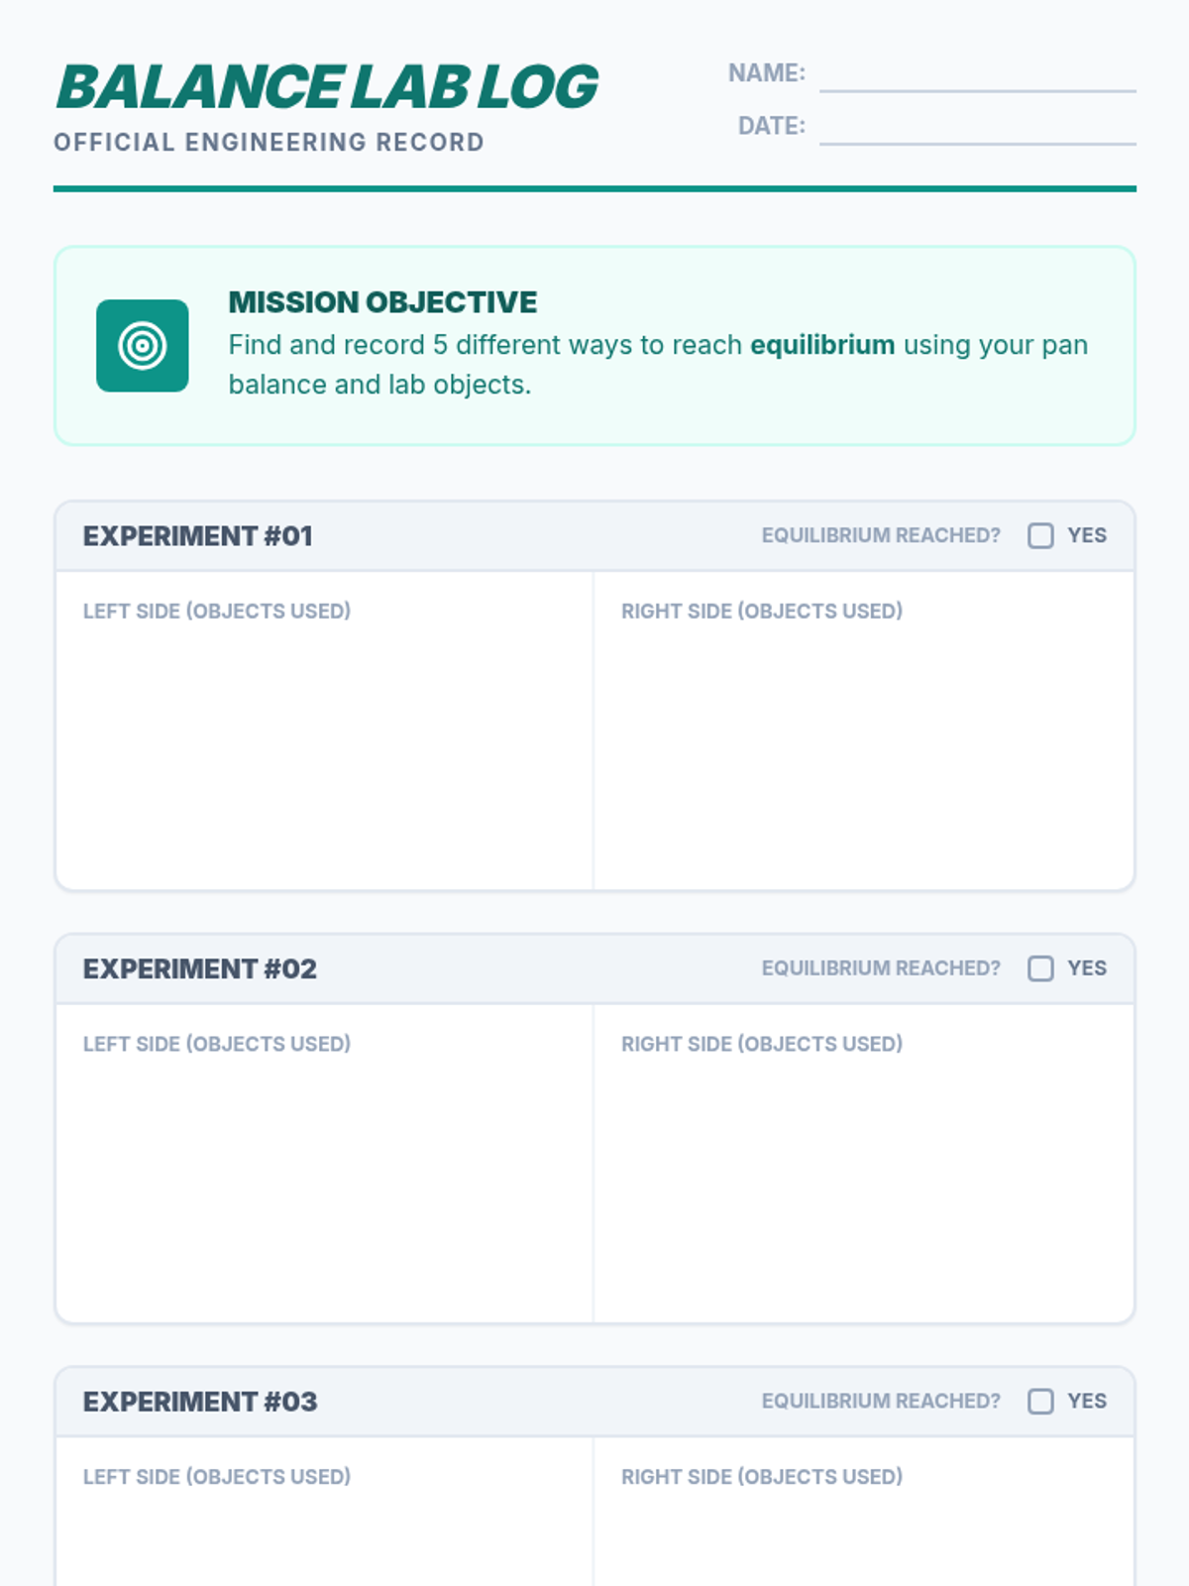This screenshot has height=1586, width=1189.
Task: Tick the YES checkbox for Experiment #02
Action: [x=1040, y=968]
